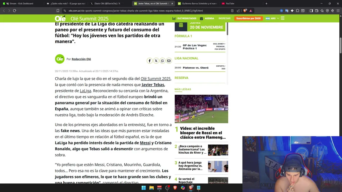
Task: Switch to Diario Olé X tab
Action: click(109, 3)
